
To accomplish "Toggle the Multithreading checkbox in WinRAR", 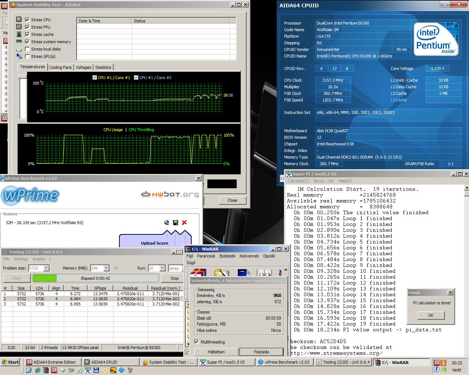I will pos(196,342).
